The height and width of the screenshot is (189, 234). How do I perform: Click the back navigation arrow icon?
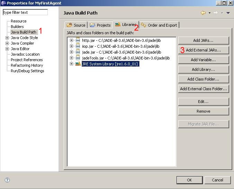(x=203, y=13)
